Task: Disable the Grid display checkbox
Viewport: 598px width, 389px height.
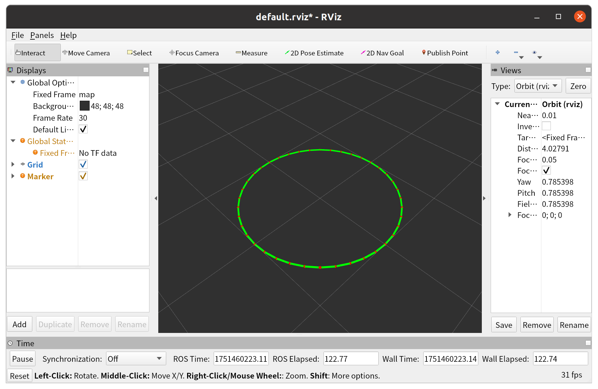Action: (x=83, y=164)
